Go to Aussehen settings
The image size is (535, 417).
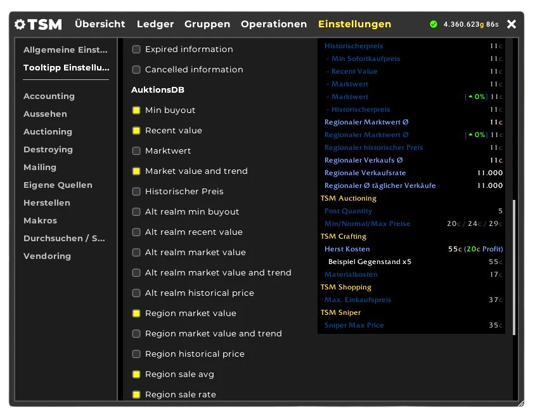point(45,114)
